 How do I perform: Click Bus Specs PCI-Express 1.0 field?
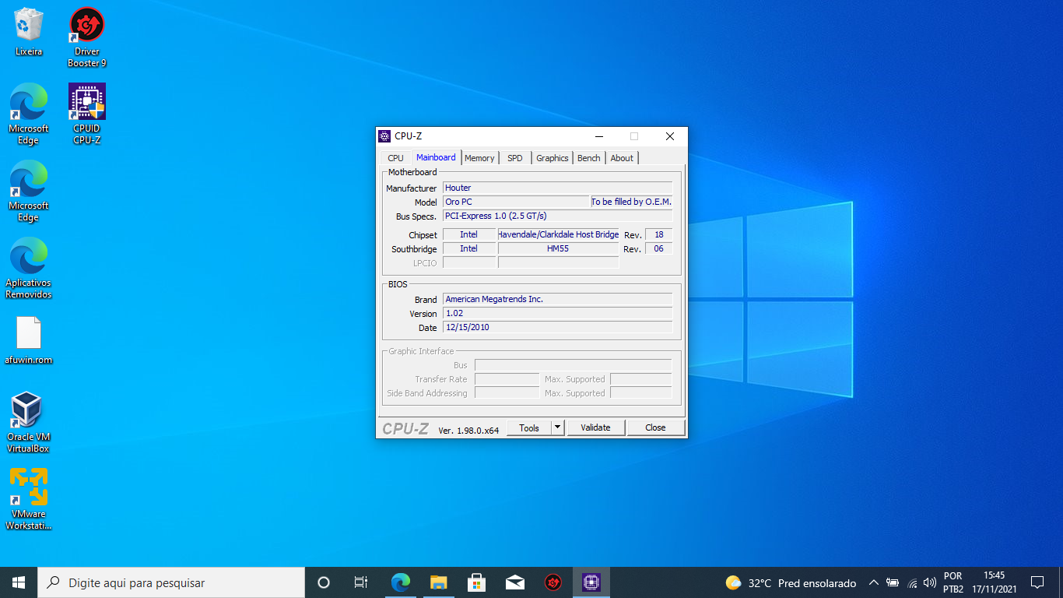[557, 216]
